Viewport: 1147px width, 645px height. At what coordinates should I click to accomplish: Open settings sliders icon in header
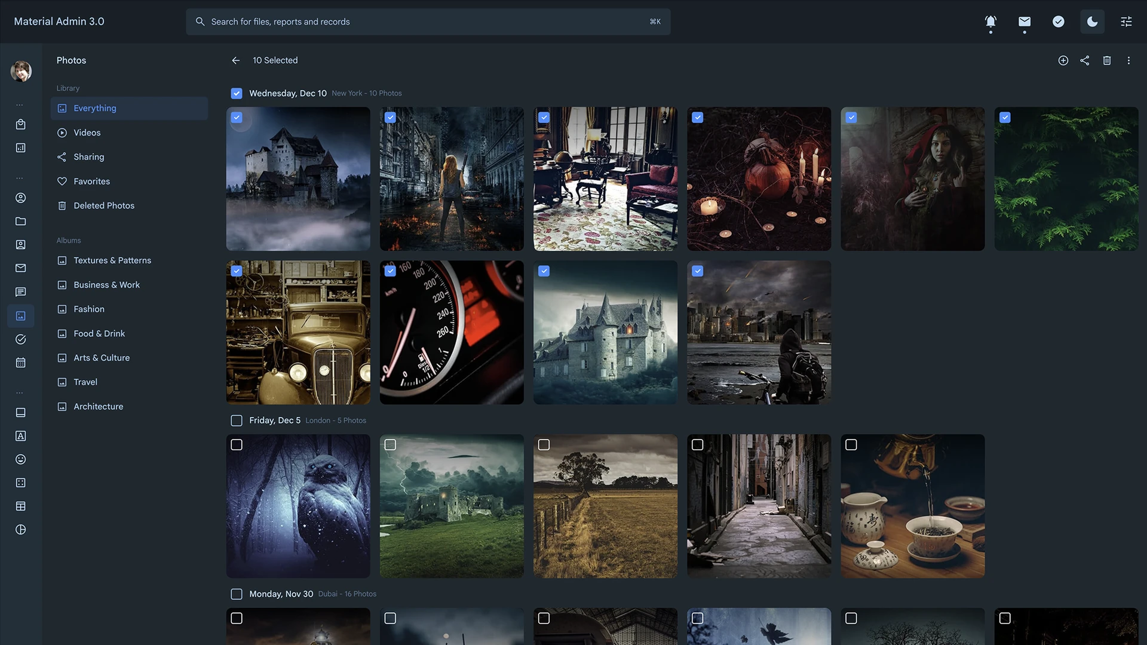coord(1126,22)
